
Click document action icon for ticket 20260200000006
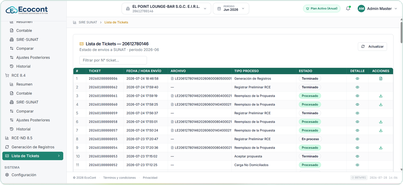tap(381, 78)
